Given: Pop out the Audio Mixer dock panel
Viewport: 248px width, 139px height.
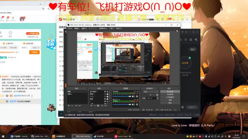Looking at the screenshot, I should [x=140, y=88].
